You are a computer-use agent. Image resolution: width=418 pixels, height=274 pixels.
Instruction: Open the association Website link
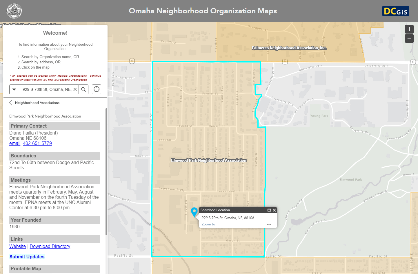pyautogui.click(x=17, y=246)
